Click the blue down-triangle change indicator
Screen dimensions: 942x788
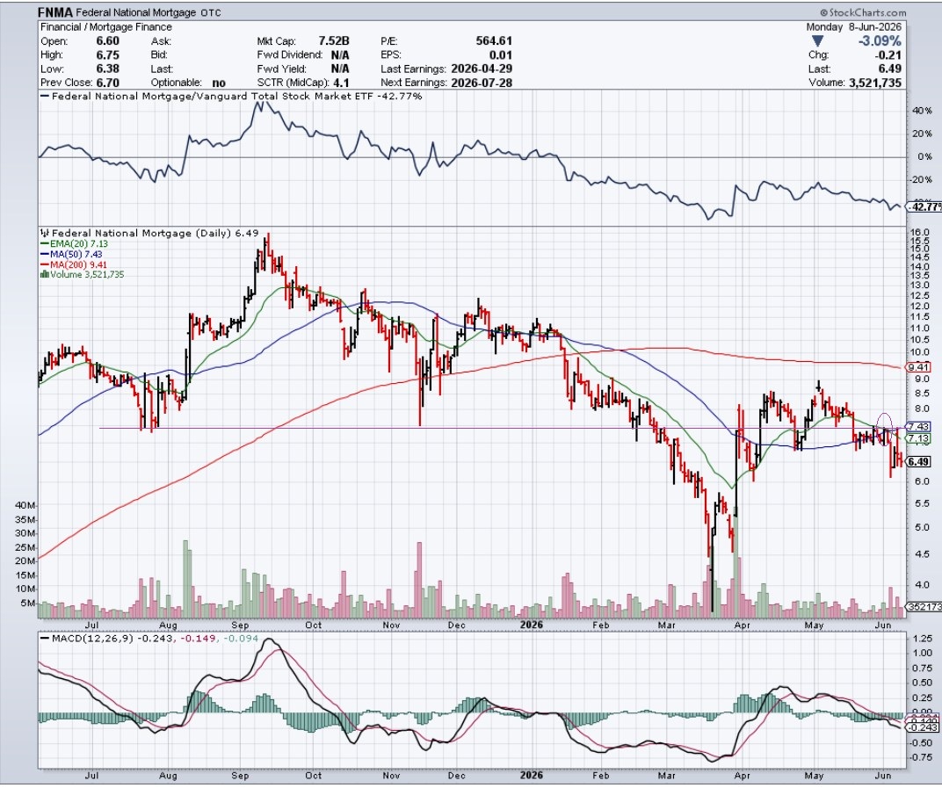coord(817,41)
